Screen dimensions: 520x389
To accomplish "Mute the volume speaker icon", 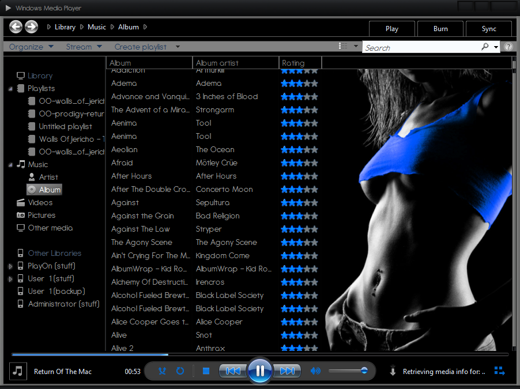I will (315, 371).
